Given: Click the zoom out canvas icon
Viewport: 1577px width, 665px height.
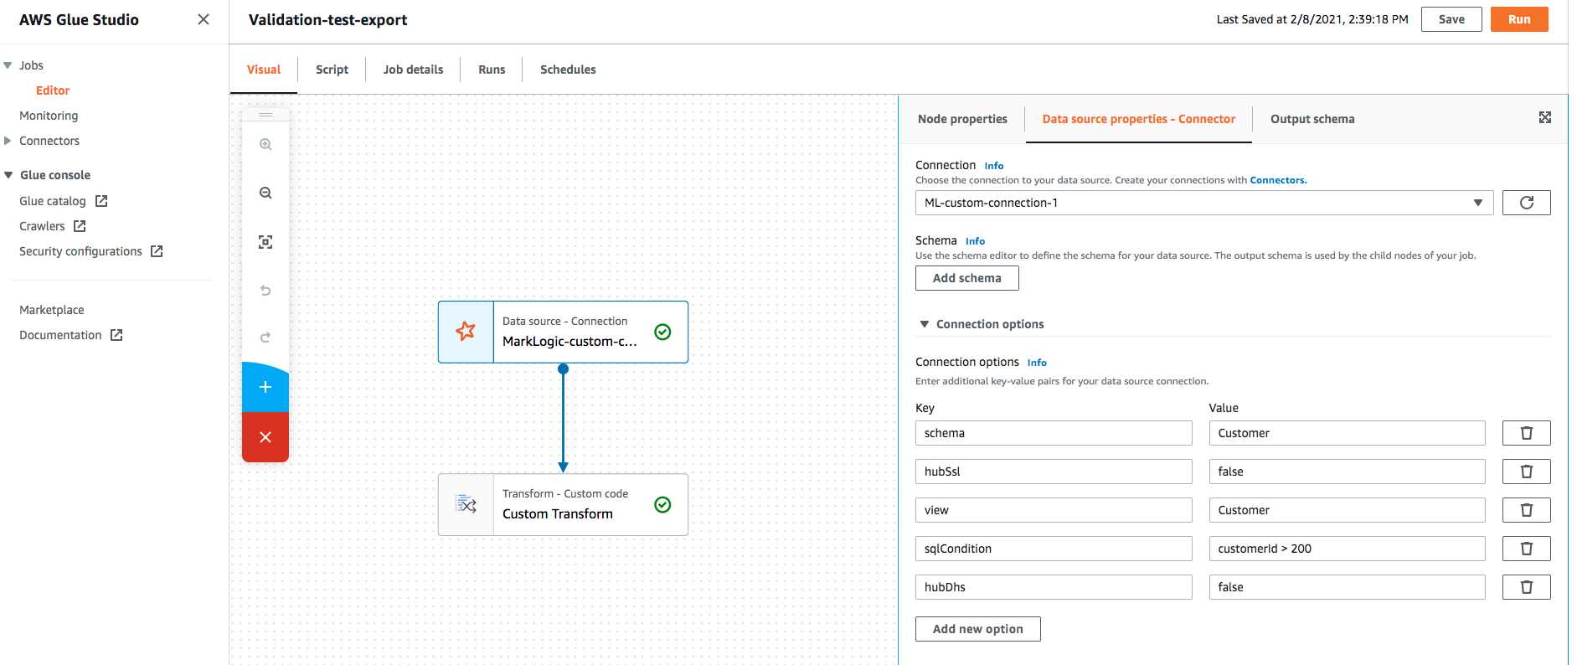Looking at the screenshot, I should pyautogui.click(x=265, y=193).
